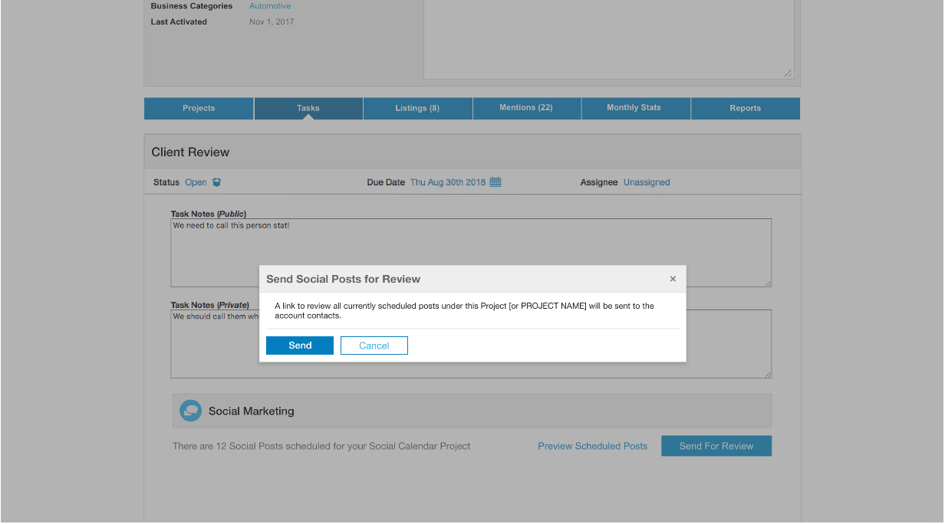This screenshot has height=524, width=945.
Task: Change the task status from Open
Action: (x=196, y=182)
